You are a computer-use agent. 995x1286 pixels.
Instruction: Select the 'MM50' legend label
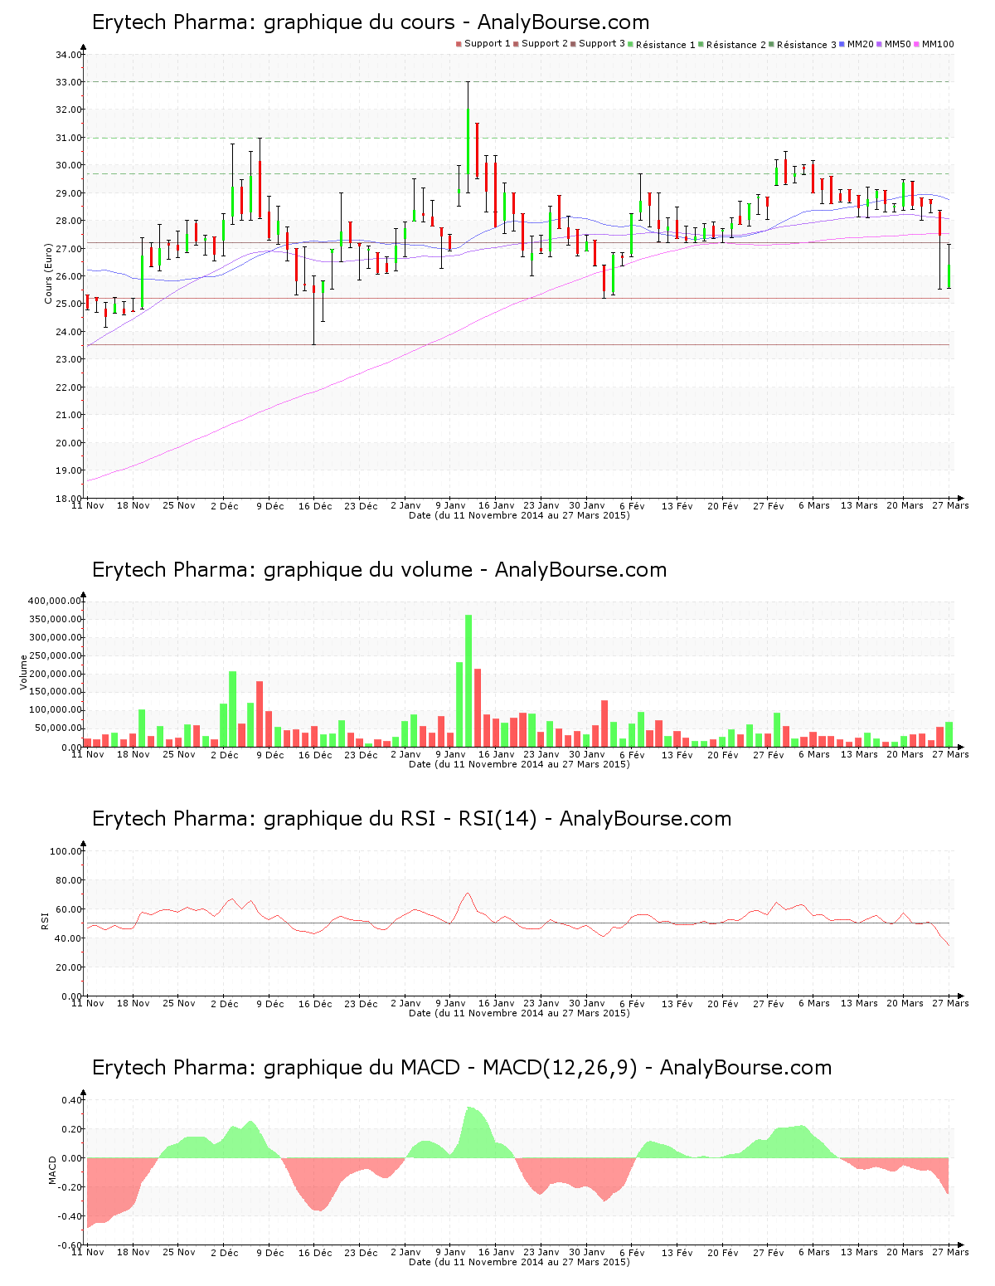[898, 44]
